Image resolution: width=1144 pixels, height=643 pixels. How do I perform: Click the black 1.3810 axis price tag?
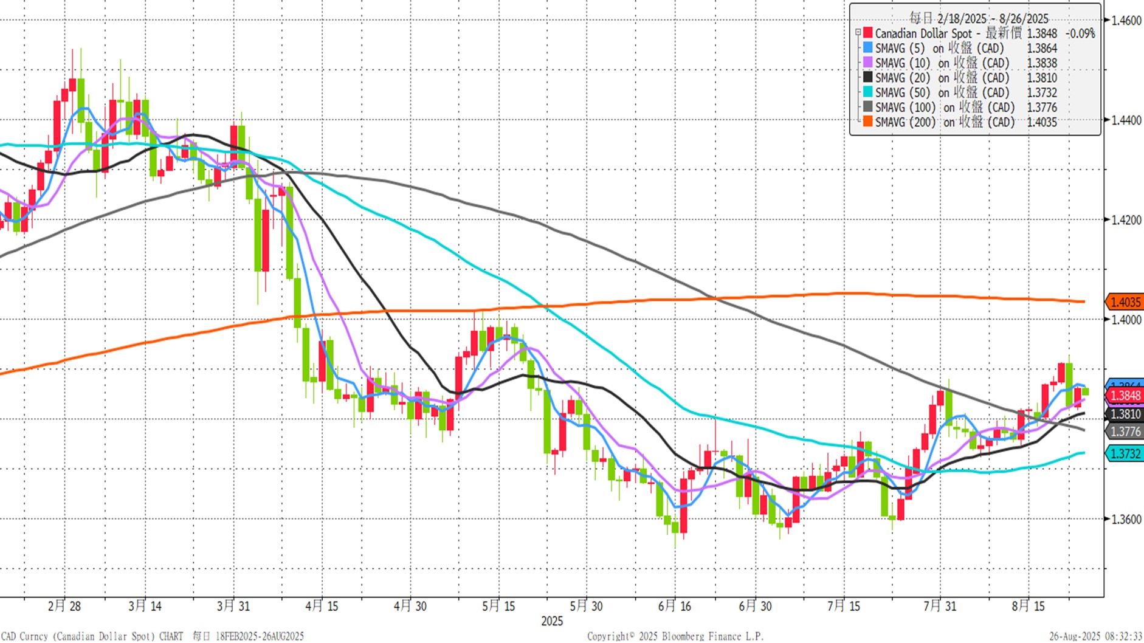pyautogui.click(x=1123, y=414)
